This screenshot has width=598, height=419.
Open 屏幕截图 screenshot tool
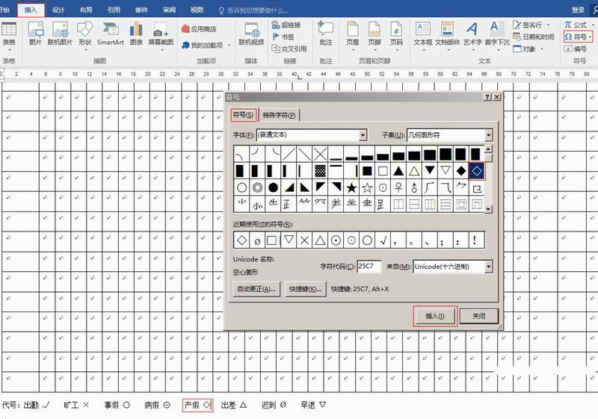[161, 35]
